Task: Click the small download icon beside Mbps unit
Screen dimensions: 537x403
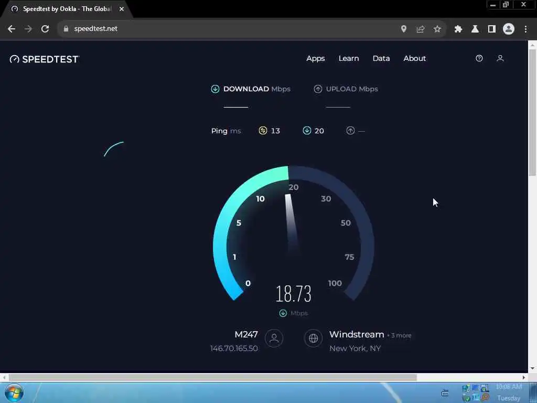Action: (283, 313)
